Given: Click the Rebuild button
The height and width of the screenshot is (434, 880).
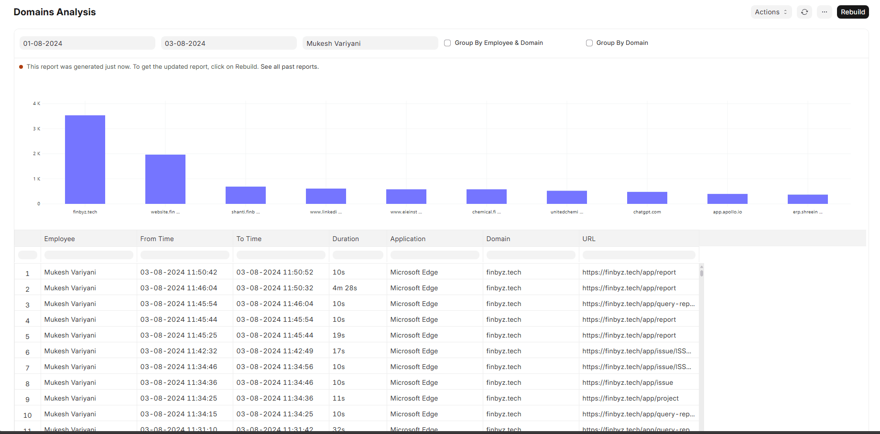Looking at the screenshot, I should click(853, 11).
